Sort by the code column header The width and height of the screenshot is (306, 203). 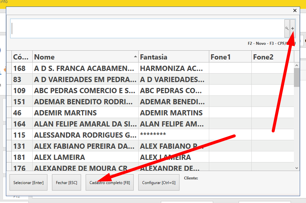(22, 57)
